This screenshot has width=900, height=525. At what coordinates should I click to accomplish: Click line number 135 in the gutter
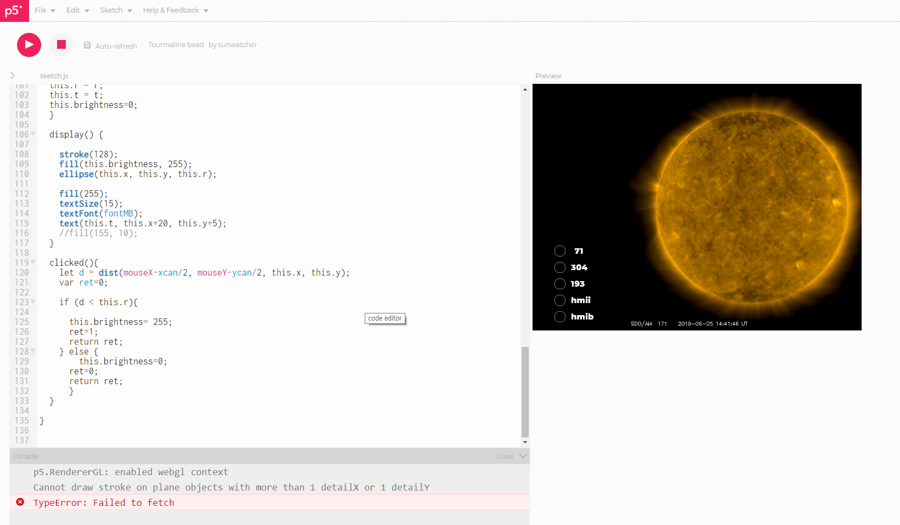pyautogui.click(x=22, y=420)
